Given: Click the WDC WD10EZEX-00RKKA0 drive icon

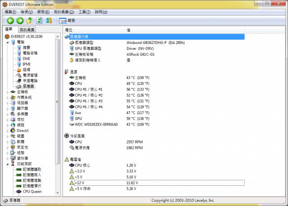Looking at the screenshot, I should 72,124.
